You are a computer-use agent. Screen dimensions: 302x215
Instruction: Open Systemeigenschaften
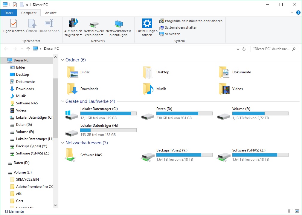click(178, 27)
